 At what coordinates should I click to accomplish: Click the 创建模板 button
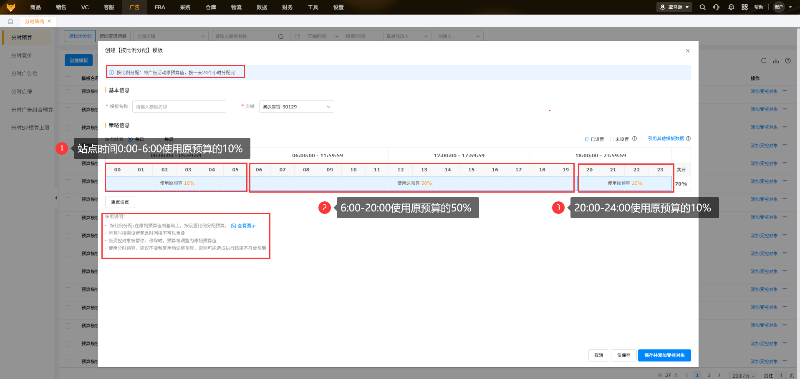point(79,60)
